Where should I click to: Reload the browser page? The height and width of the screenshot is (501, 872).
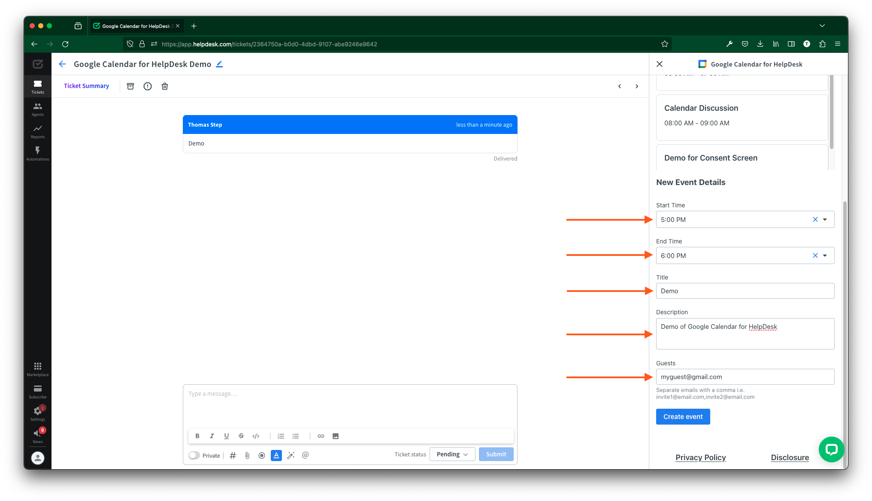coord(65,44)
